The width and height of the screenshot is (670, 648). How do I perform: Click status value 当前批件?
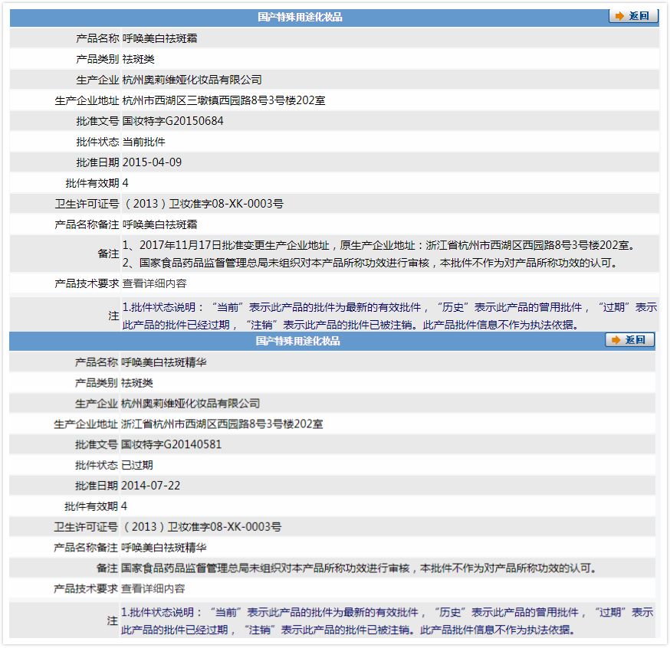click(143, 142)
